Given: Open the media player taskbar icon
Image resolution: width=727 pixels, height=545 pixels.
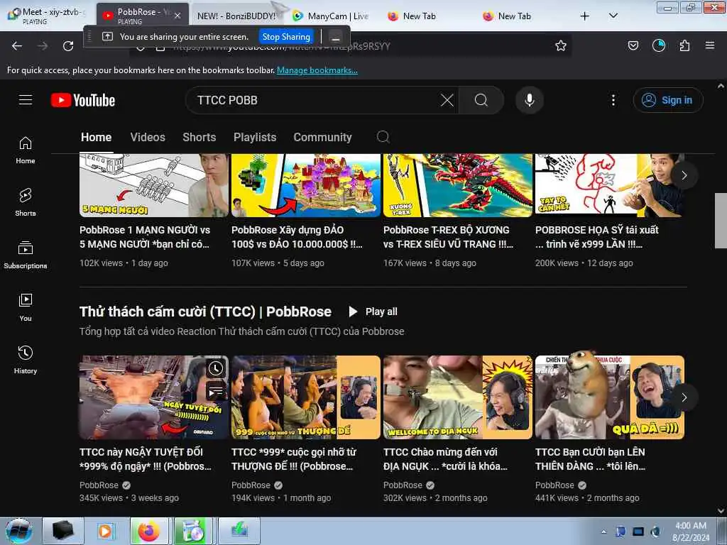Looking at the screenshot, I should point(105,531).
